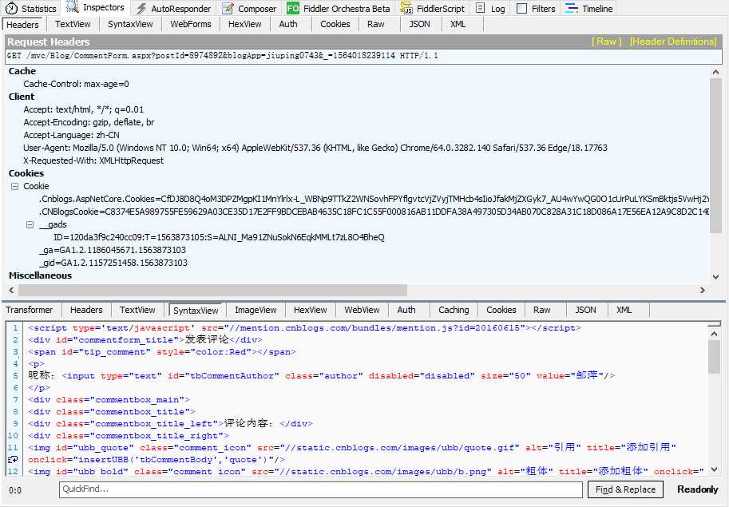Select the request XML tab

[x=458, y=24]
